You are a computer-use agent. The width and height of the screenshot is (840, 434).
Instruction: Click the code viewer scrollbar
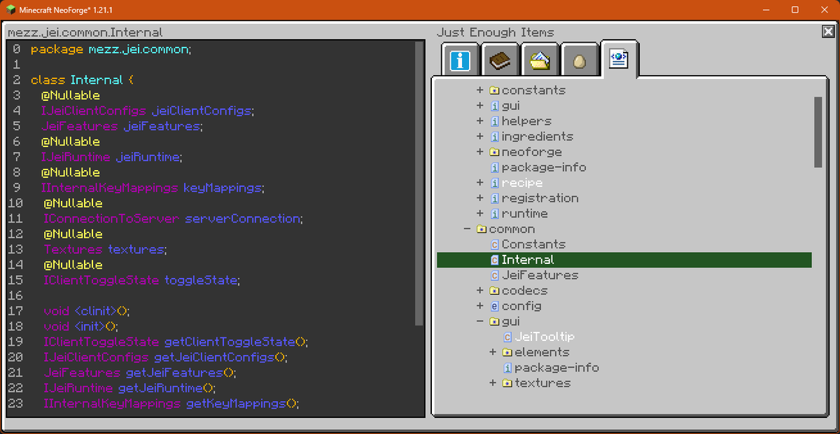click(x=419, y=183)
